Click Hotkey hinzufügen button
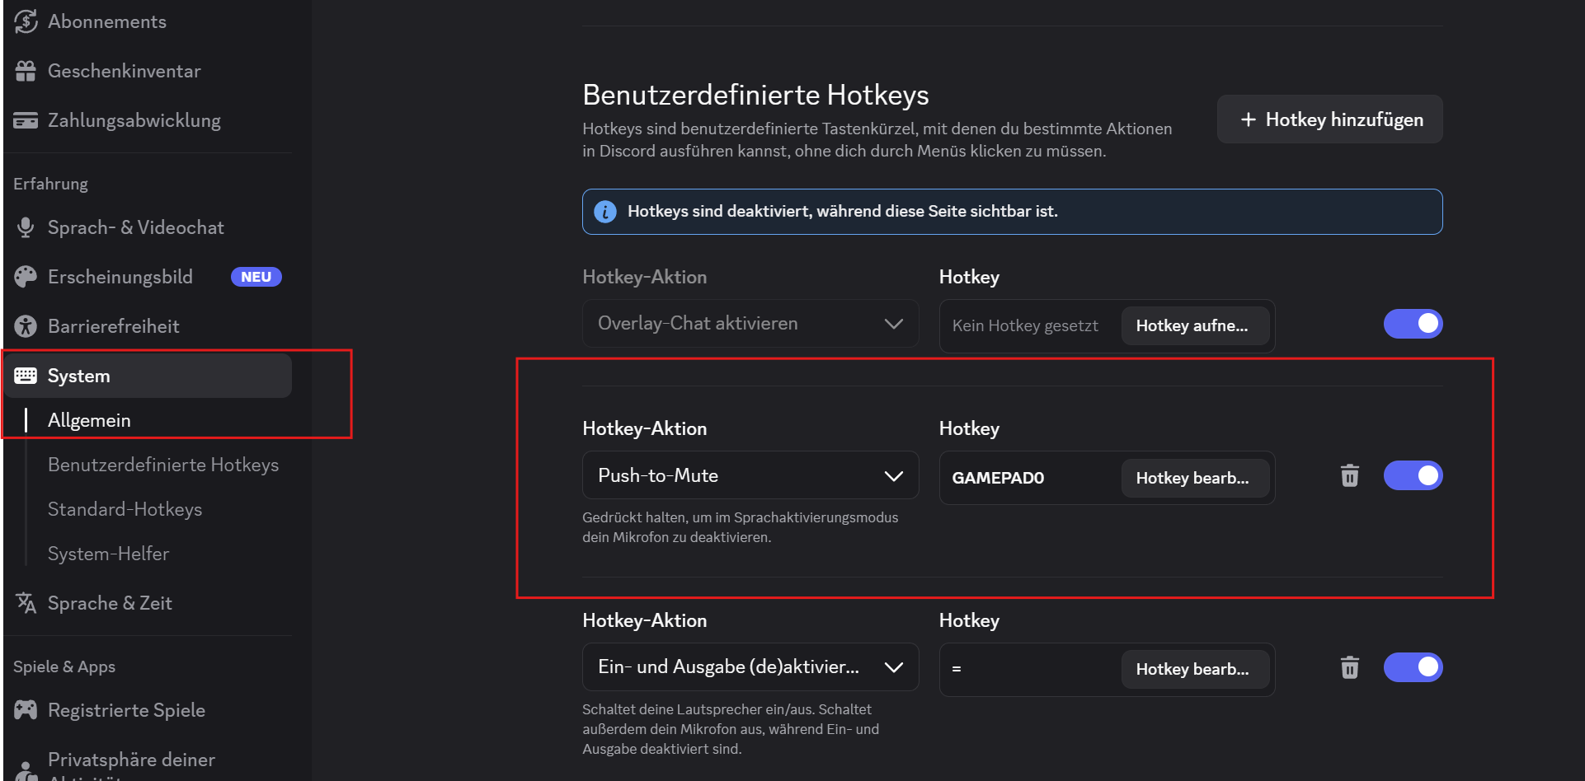 point(1330,119)
